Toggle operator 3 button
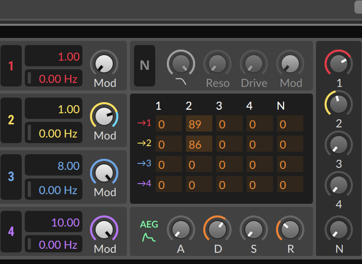The image size is (362, 264). click(11, 177)
